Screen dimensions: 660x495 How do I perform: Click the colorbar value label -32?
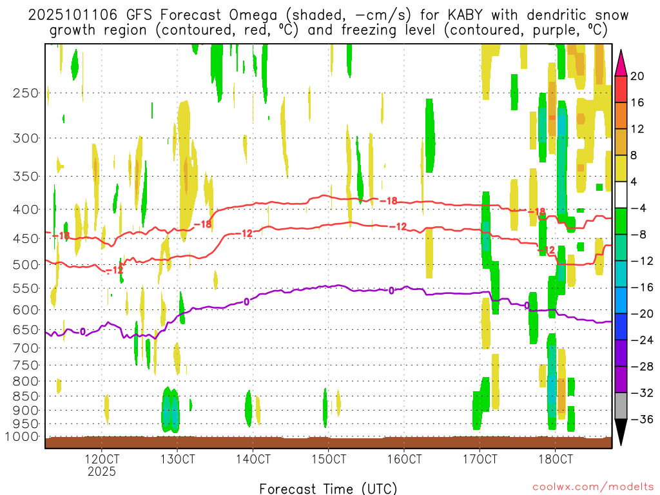(x=642, y=393)
